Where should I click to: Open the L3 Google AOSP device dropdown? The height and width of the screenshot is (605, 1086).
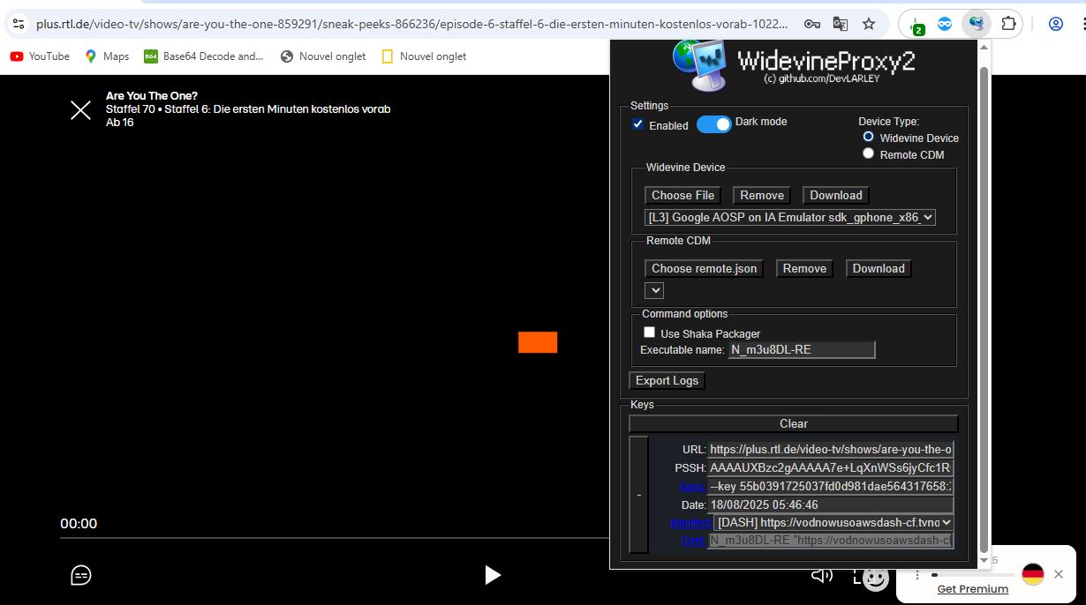coord(790,217)
